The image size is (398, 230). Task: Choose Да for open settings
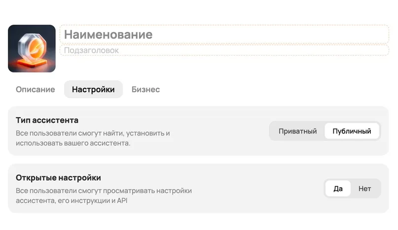[x=338, y=189]
